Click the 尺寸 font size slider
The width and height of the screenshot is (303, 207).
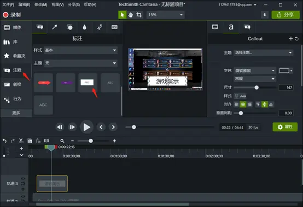(x=255, y=87)
